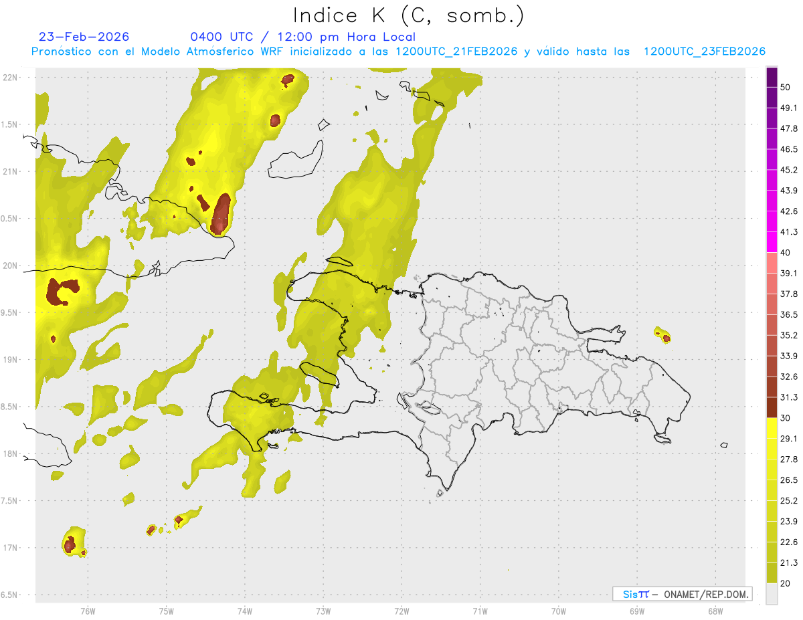The image size is (803, 620).
Task: Click the colorbar value '46.5'
Action: click(x=789, y=149)
